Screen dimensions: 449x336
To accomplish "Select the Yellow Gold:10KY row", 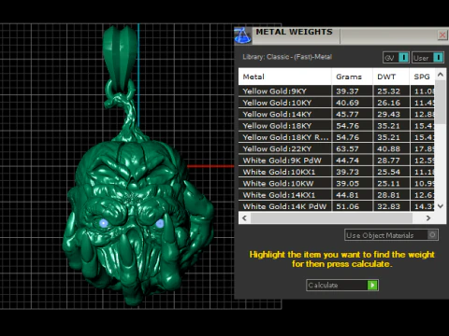I will coord(337,103).
